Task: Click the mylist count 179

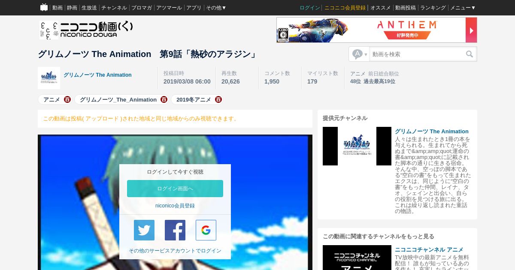Action: pyautogui.click(x=312, y=81)
